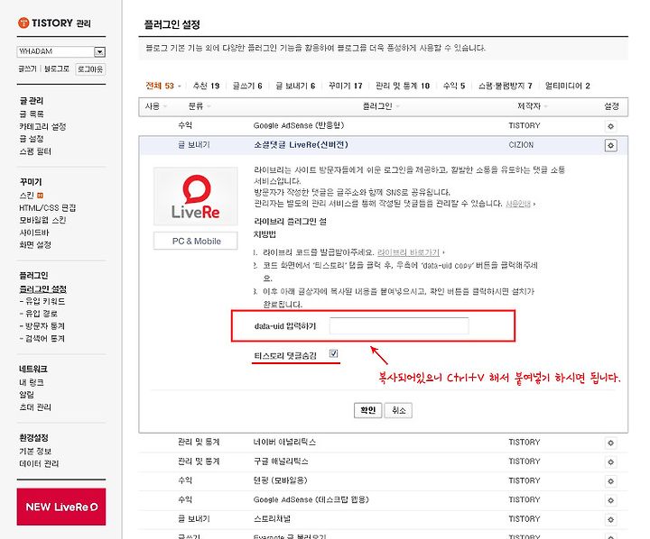Open HTML/CSS 편집 in sidebar

pyautogui.click(x=47, y=208)
